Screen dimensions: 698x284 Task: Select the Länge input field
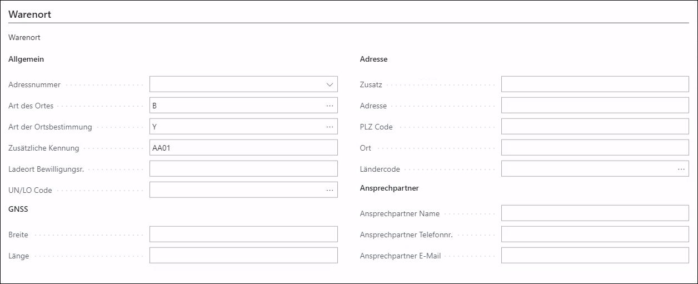tap(243, 256)
